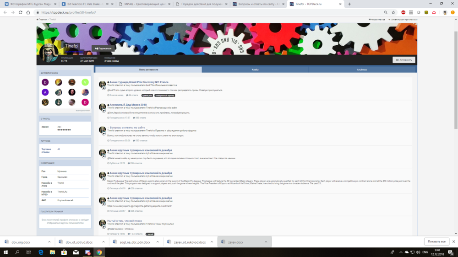This screenshot has height=257, width=458.
Task: Expand options for dov_org.docx download
Action: 49,242
